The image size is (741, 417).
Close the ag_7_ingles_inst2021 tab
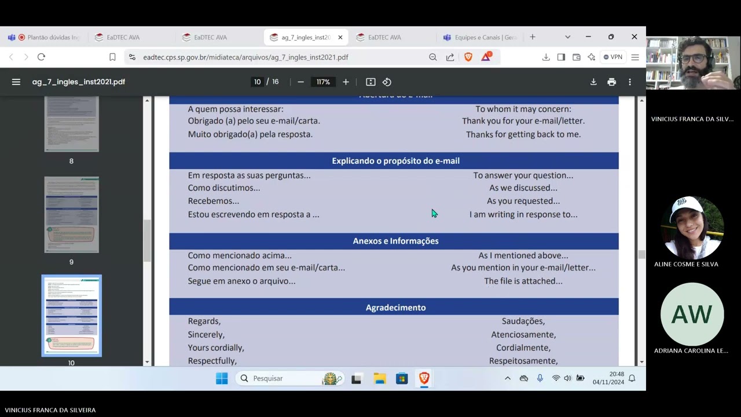(340, 37)
